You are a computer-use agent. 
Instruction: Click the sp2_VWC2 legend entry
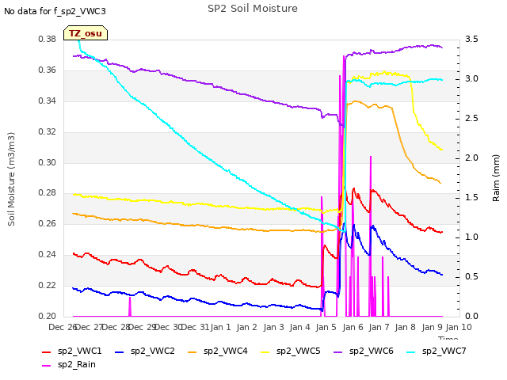145,351
